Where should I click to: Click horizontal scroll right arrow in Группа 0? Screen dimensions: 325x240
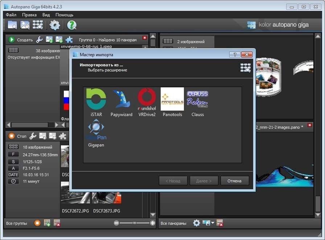(57, 125)
